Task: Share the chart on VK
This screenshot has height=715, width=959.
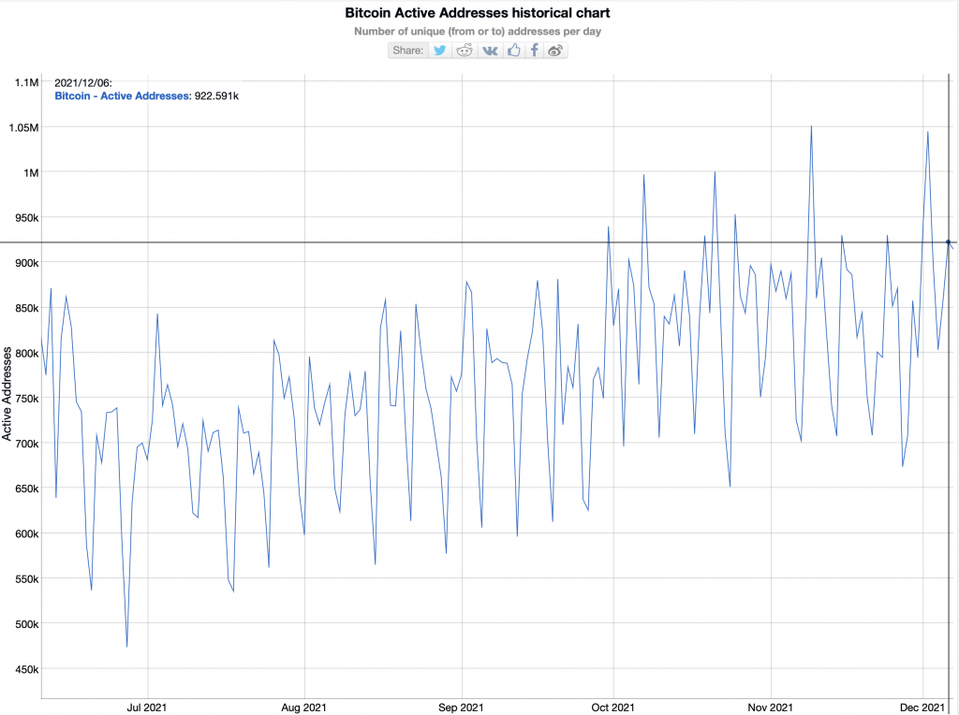Action: [490, 51]
